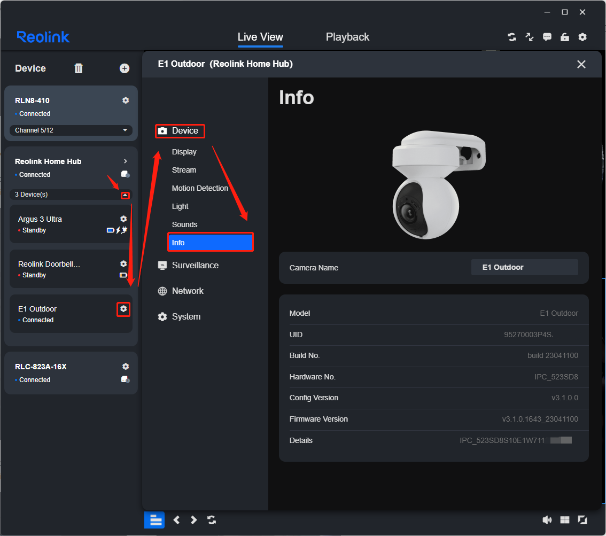This screenshot has width=606, height=536.
Task: Click the unlock padlock icon
Action: 565,37
